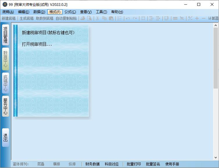
Task: Open the 查看(V) menu
Action: [86, 12]
